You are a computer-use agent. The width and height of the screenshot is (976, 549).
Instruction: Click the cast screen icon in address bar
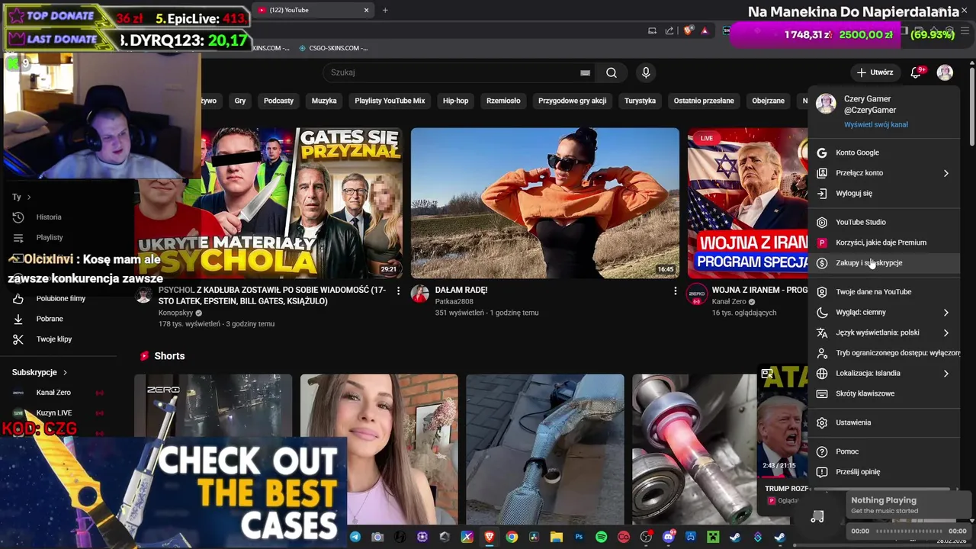[x=652, y=30]
